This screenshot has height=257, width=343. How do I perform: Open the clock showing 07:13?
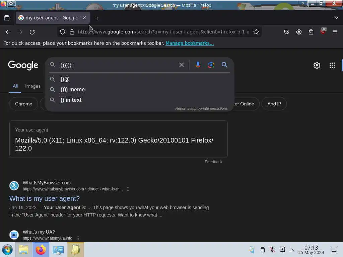[311, 250]
